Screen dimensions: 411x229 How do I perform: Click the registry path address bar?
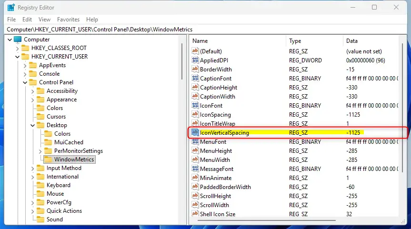(206, 30)
